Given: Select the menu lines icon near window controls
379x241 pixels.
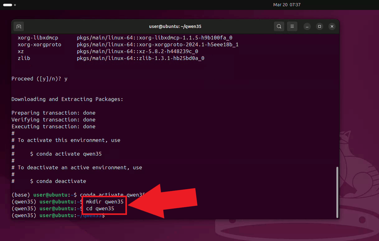Looking at the screenshot, I should tap(292, 26).
